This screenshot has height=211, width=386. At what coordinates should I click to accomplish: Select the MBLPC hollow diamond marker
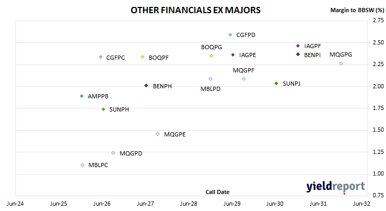[x=82, y=165]
